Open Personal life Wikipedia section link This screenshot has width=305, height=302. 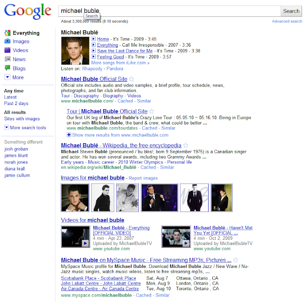(x=179, y=162)
